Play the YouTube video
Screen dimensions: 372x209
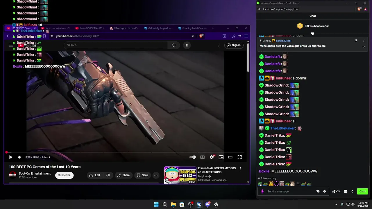(11, 157)
